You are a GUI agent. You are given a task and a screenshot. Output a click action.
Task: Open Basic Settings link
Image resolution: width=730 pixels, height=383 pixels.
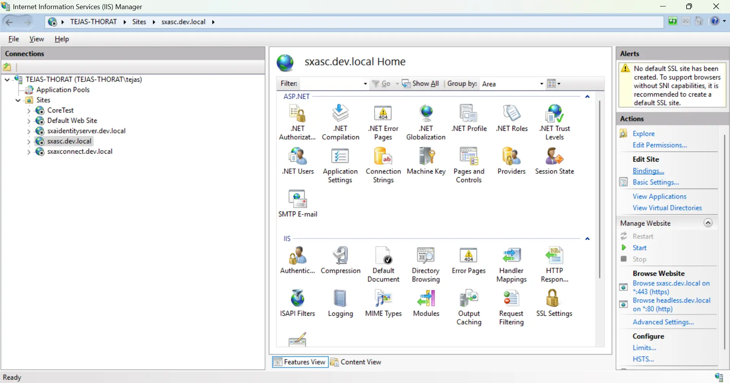click(x=655, y=182)
